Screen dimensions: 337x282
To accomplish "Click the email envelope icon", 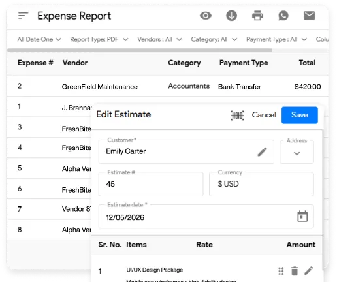I will [x=309, y=16].
